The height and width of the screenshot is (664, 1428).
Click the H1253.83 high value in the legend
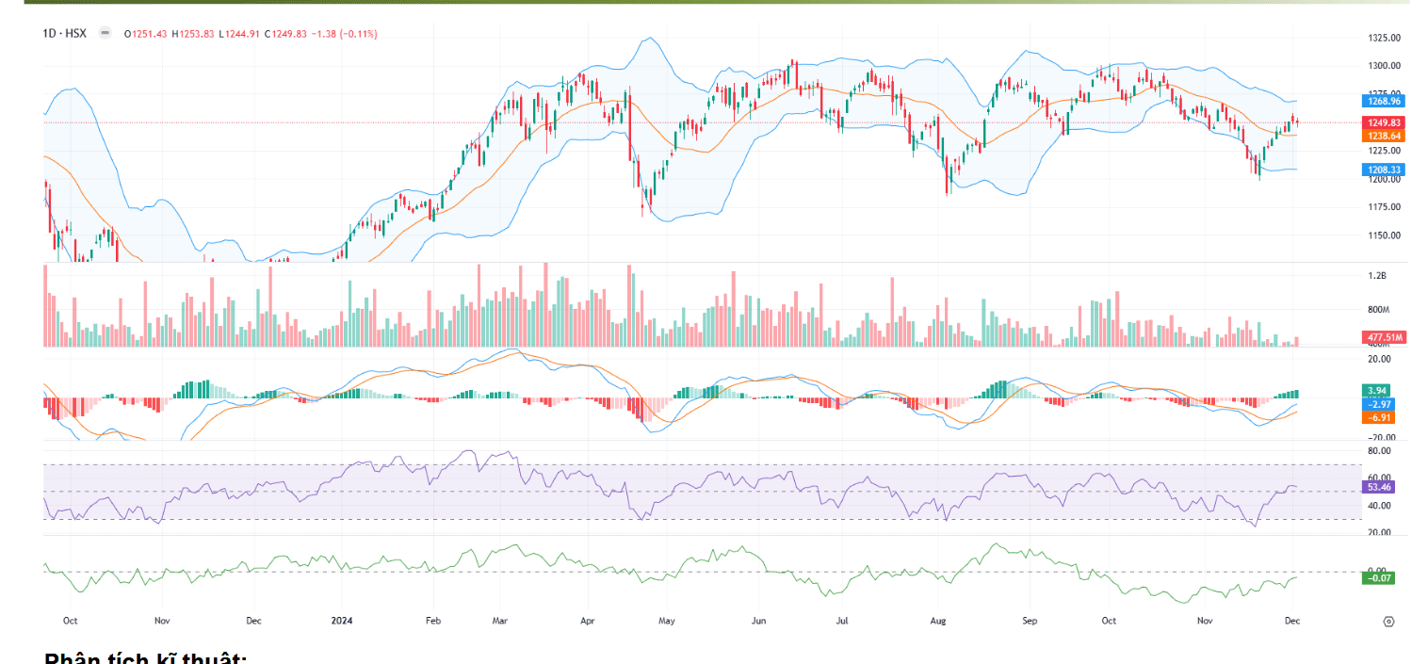[x=193, y=34]
